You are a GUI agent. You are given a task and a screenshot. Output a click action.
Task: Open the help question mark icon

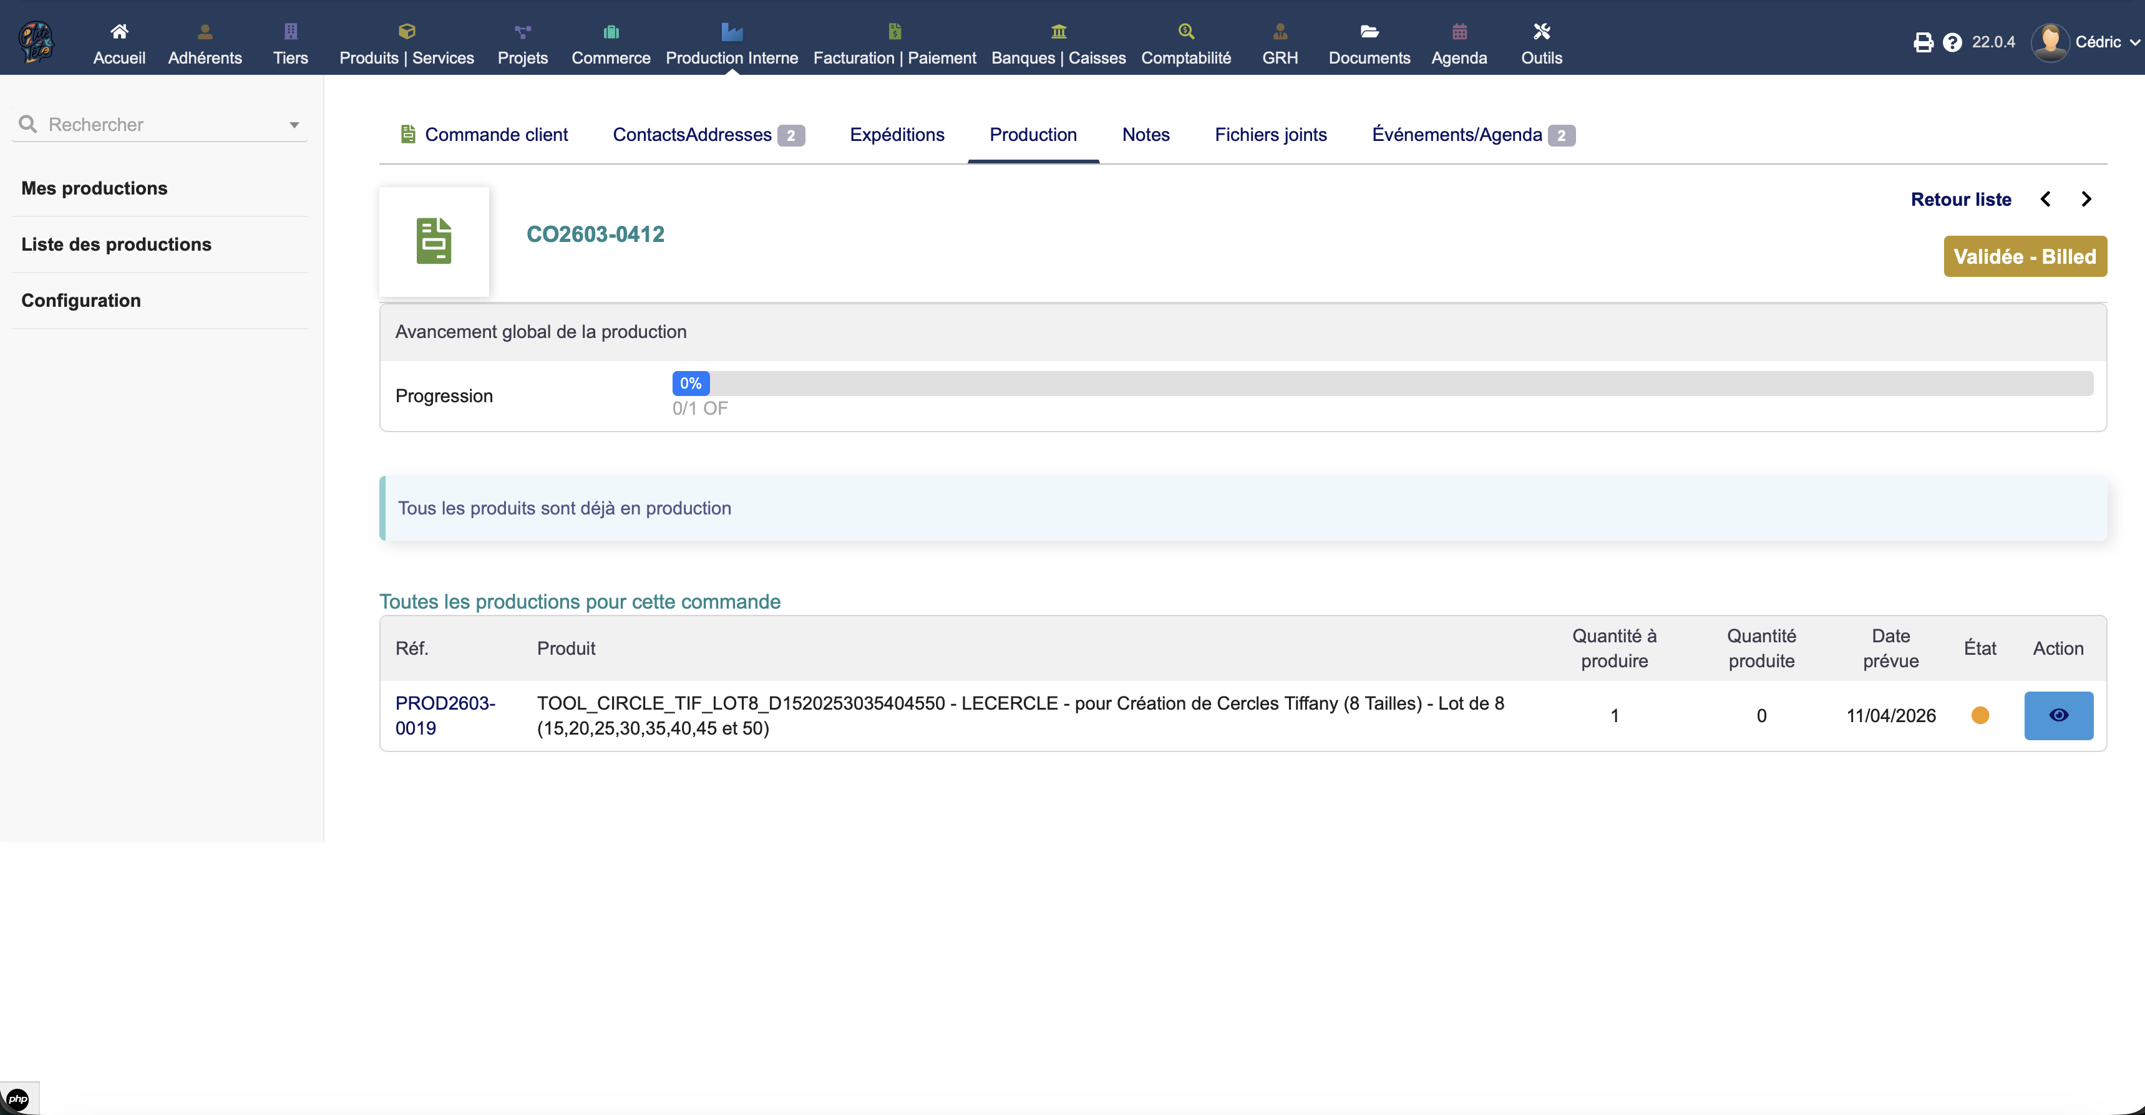1952,42
